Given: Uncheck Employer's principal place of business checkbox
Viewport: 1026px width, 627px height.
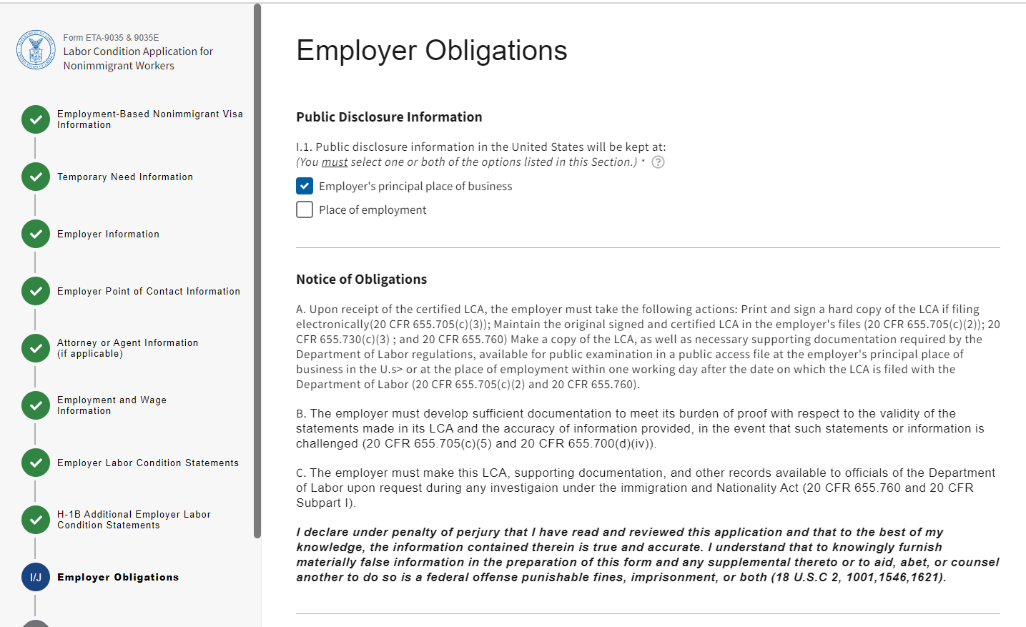Looking at the screenshot, I should (305, 187).
